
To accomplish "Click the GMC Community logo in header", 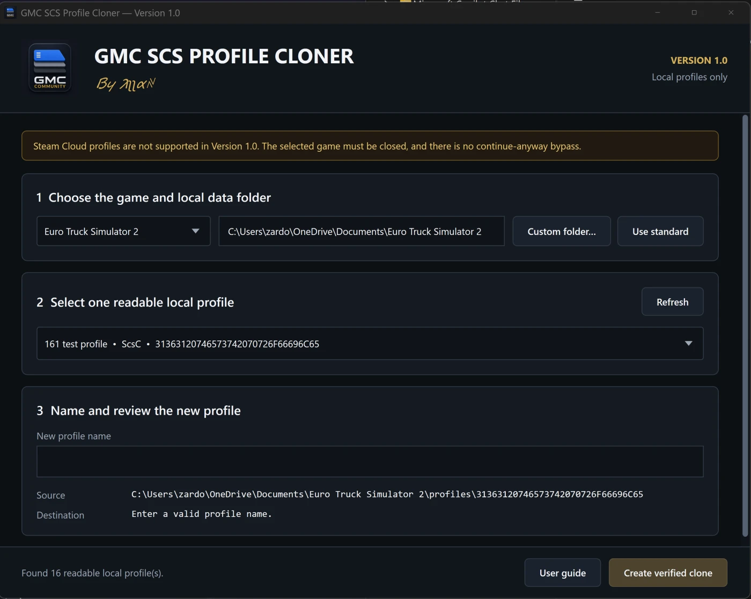I will coord(50,68).
